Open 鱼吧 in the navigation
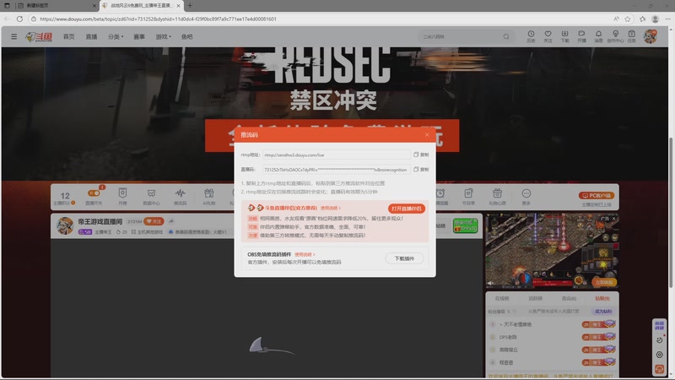The image size is (675, 380). pyautogui.click(x=186, y=36)
